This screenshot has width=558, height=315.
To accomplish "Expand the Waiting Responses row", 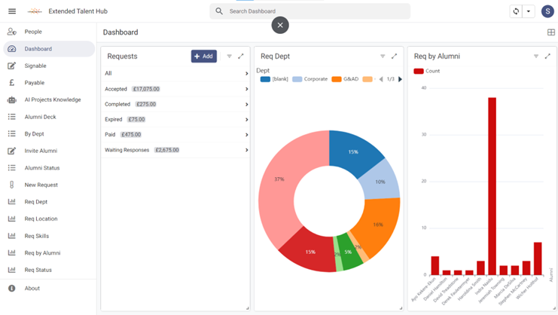I will click(x=246, y=150).
